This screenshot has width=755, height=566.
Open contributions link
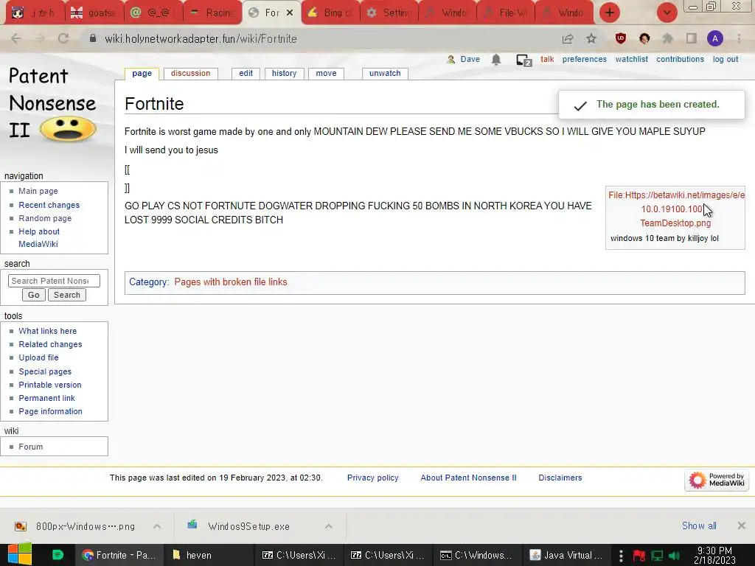coord(680,59)
